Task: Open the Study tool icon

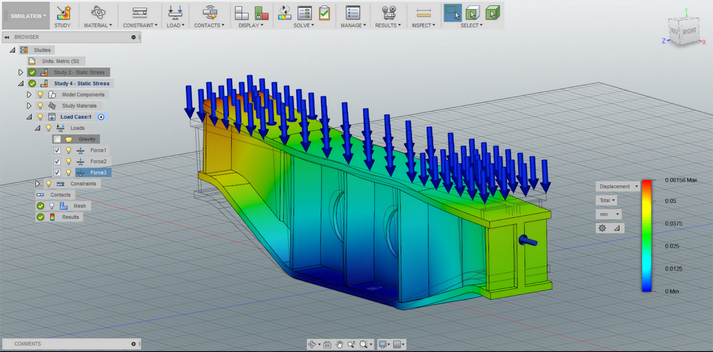Action: pyautogui.click(x=63, y=13)
